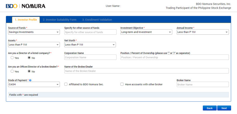Click the Back button
This screenshot has width=237, height=114.
tap(210, 108)
